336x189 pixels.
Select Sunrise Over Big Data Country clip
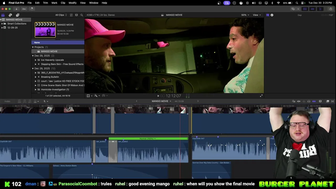(211, 170)
